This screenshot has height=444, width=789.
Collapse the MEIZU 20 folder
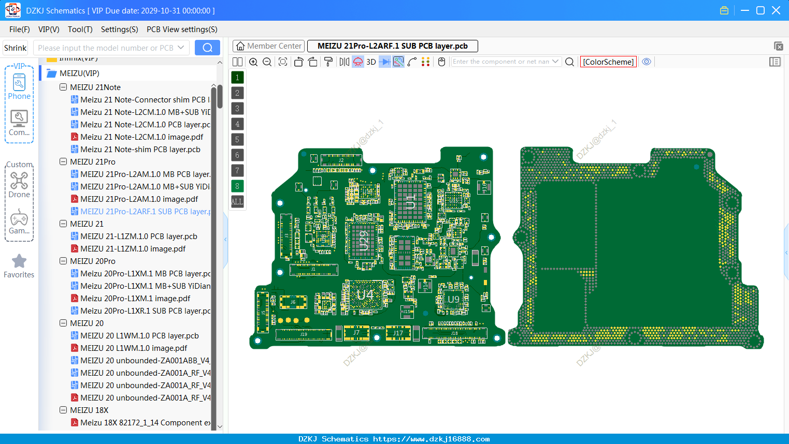63,323
